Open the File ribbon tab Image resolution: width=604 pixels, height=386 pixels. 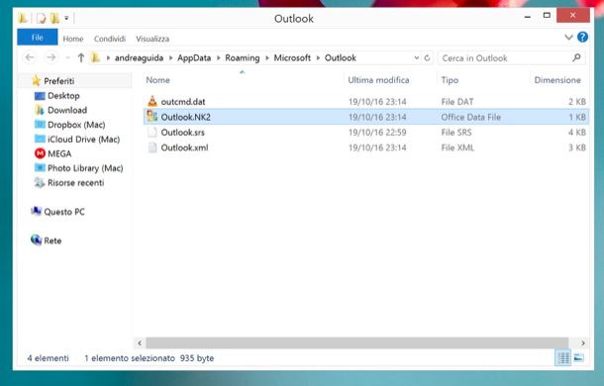pyautogui.click(x=38, y=38)
